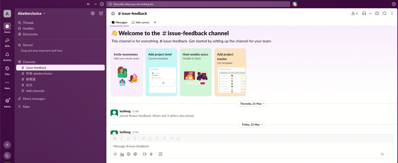
Task: Expand the Abetterchoice workspace menu
Action: coord(32,13)
